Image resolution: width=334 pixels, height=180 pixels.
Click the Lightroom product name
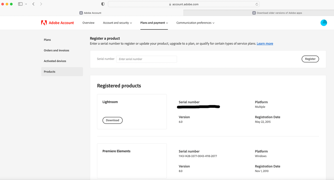110,102
